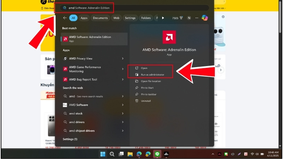
Task: Open the 7505 rewards points icon
Action: point(177,18)
